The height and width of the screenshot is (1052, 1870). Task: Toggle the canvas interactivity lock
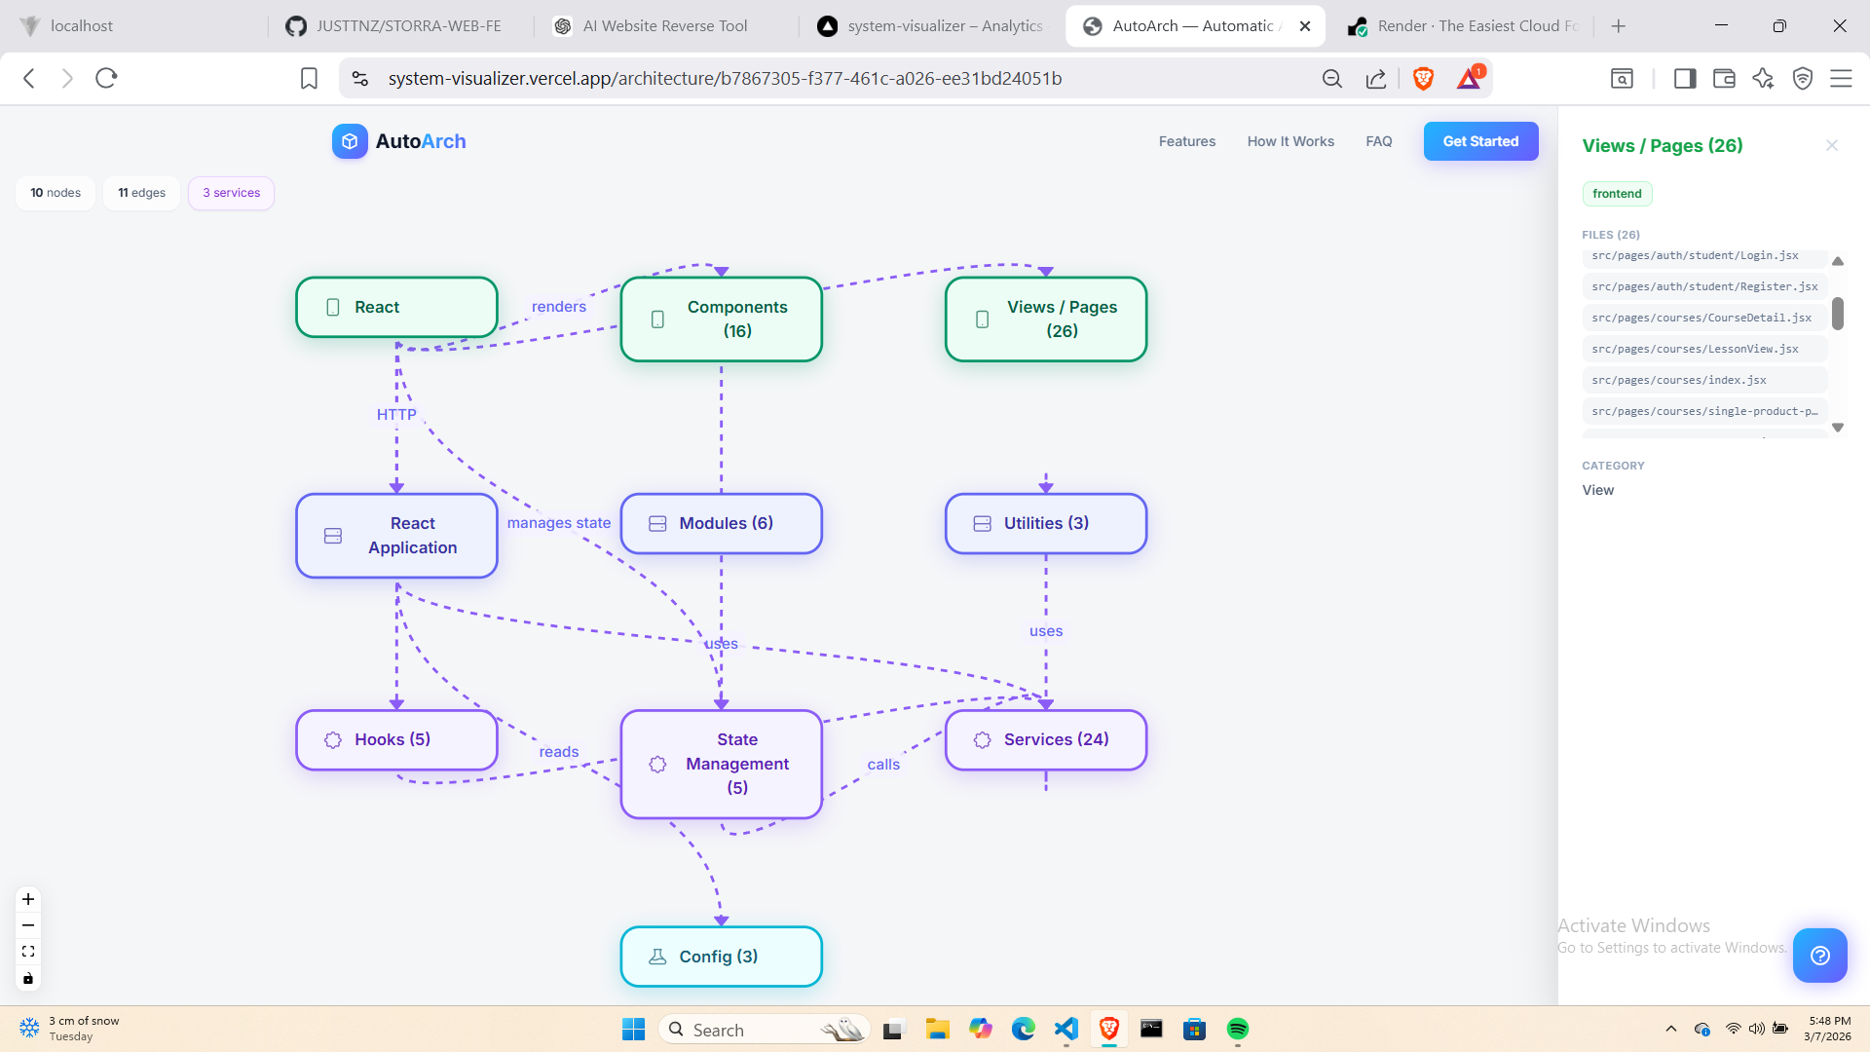coord(28,978)
